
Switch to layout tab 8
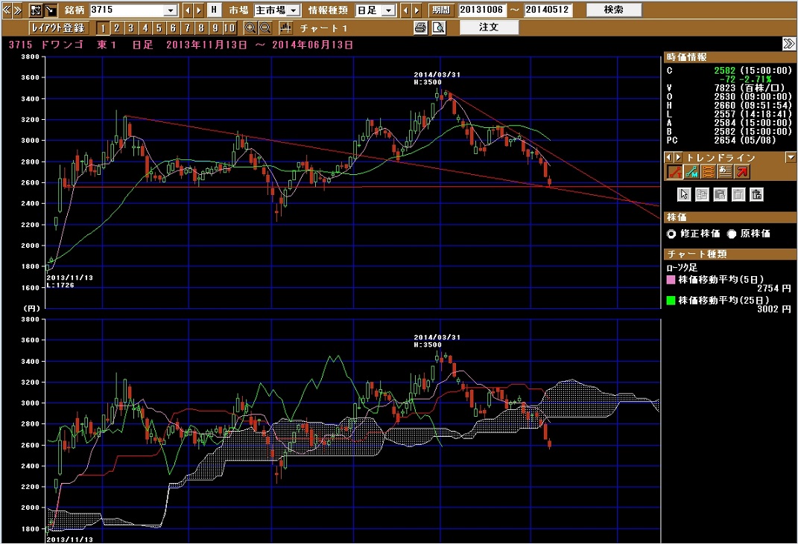click(x=201, y=28)
